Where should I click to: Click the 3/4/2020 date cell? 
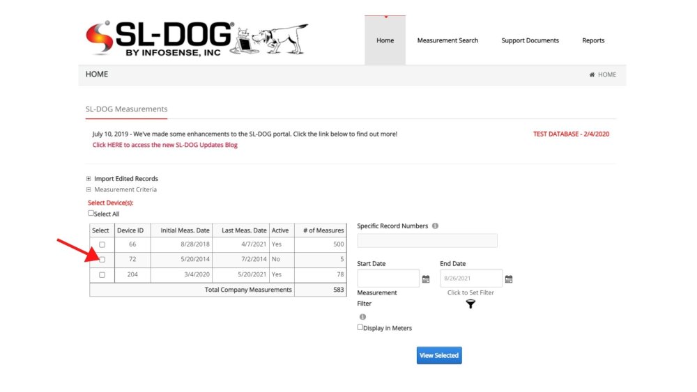[181, 274]
